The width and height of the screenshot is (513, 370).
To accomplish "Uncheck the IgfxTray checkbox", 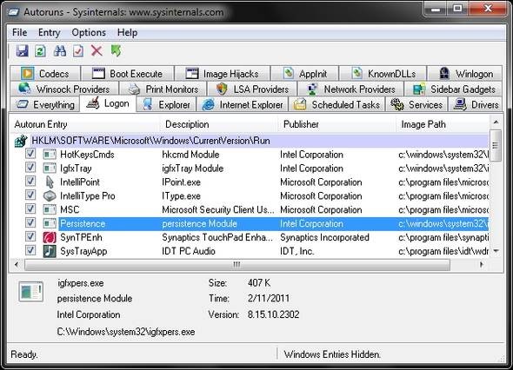I will 30,168.
